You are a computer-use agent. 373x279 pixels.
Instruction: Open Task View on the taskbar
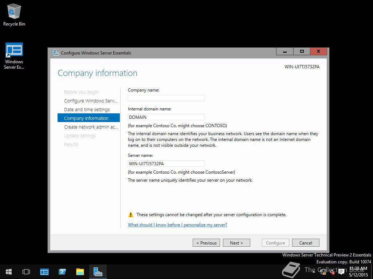[x=26, y=272]
